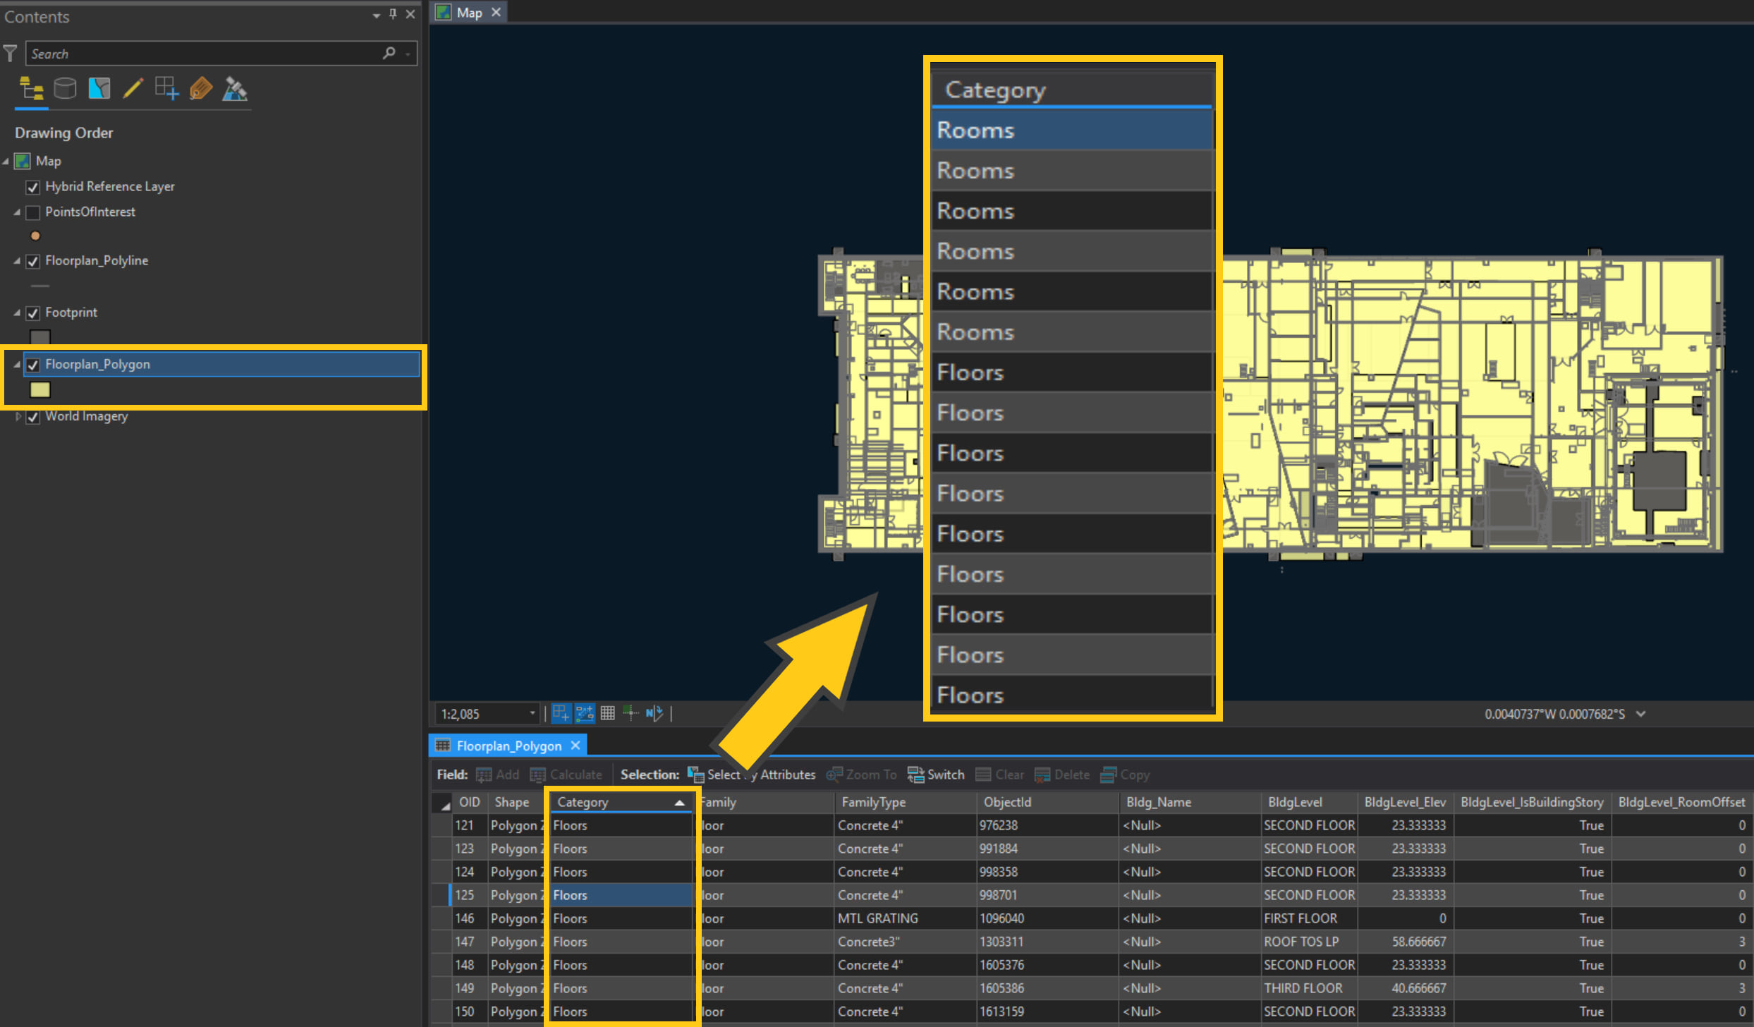The height and width of the screenshot is (1027, 1754).
Task: Click List By Snapping icon
Action: (x=166, y=89)
